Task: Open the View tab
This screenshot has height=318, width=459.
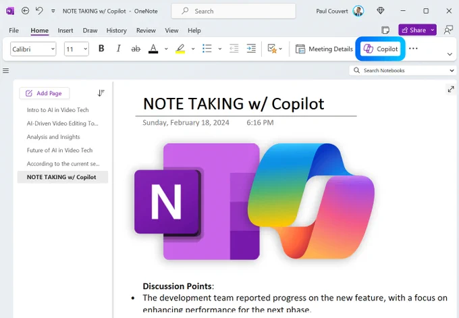Action: click(171, 30)
